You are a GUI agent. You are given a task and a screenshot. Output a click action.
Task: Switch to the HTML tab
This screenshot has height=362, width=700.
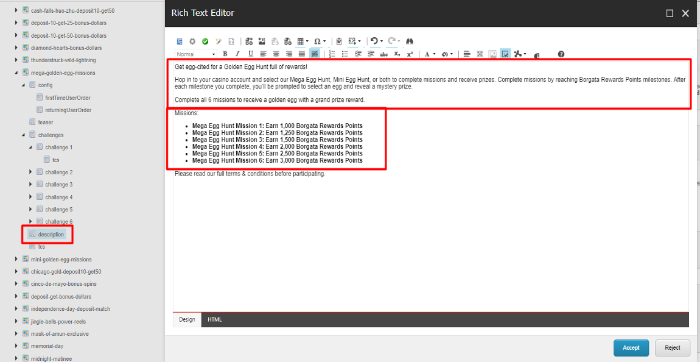[x=215, y=319]
